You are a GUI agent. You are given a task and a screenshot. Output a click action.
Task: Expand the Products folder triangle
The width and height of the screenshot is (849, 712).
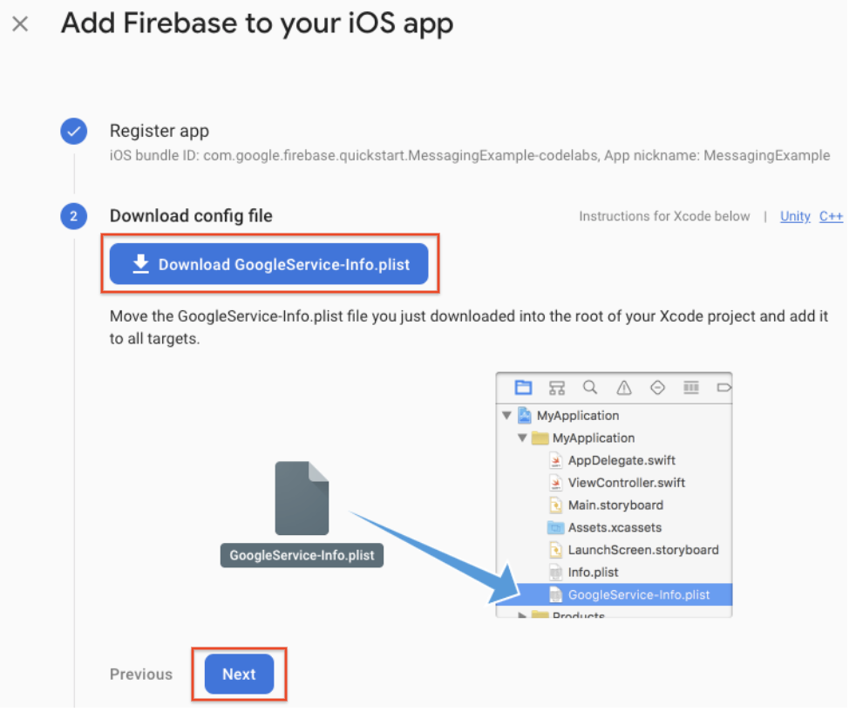pos(522,615)
